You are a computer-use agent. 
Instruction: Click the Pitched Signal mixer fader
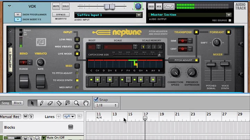click(x=211, y=64)
